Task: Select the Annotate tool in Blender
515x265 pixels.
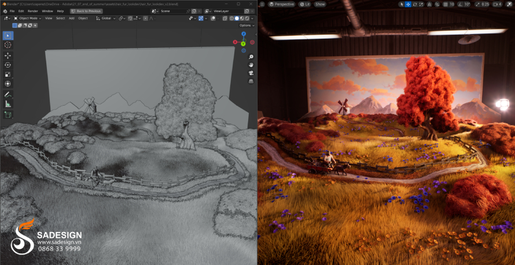Action: tap(8, 95)
